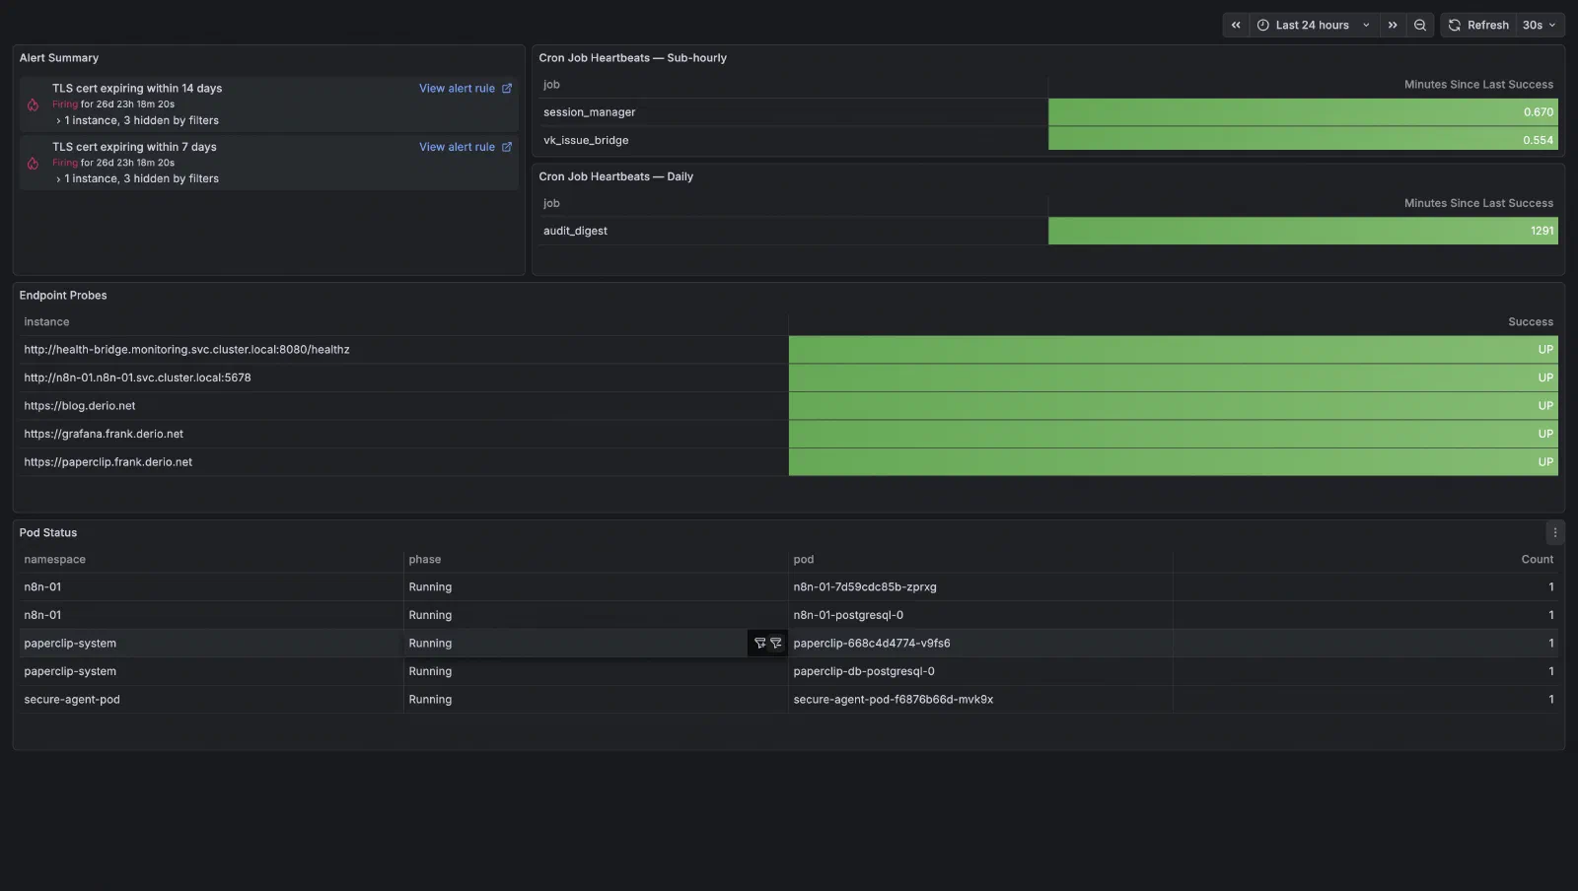The height and width of the screenshot is (891, 1578).
Task: Select the session_manager job cell
Action: (793, 112)
